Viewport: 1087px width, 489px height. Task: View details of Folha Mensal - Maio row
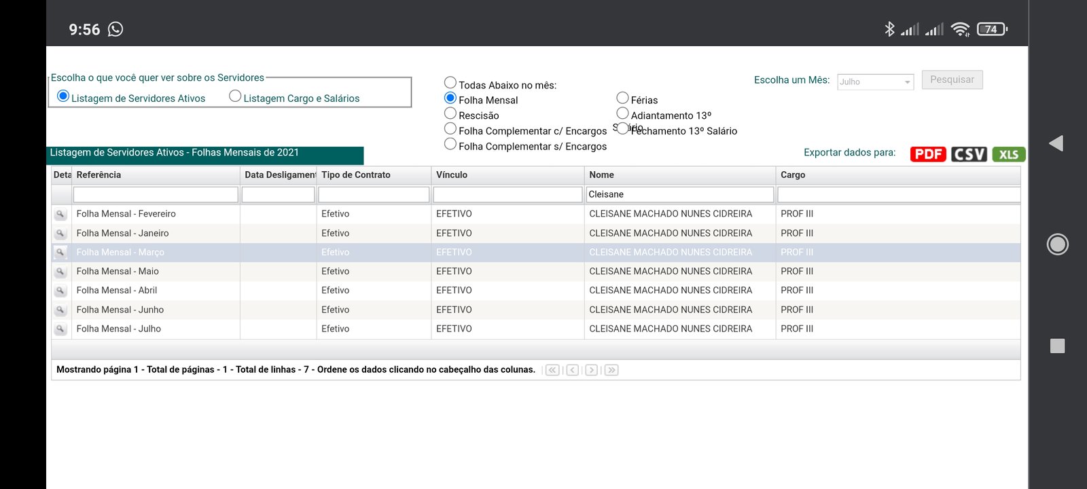pos(60,272)
